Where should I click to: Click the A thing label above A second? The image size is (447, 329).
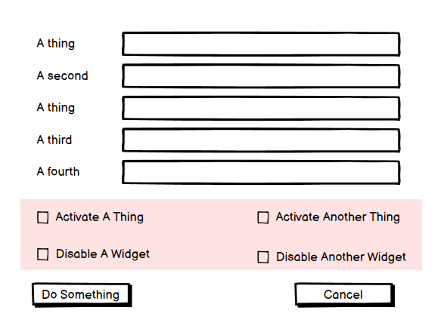coord(56,44)
